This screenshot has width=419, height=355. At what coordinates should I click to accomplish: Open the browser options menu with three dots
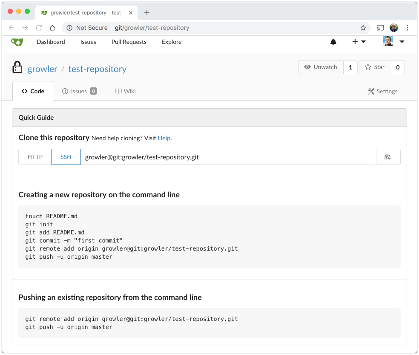(408, 27)
